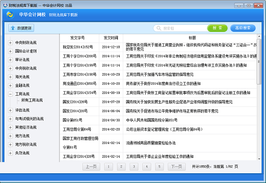This screenshot has width=266, height=183.
Task: Click the green 搜索 button
Action: pos(217,28)
